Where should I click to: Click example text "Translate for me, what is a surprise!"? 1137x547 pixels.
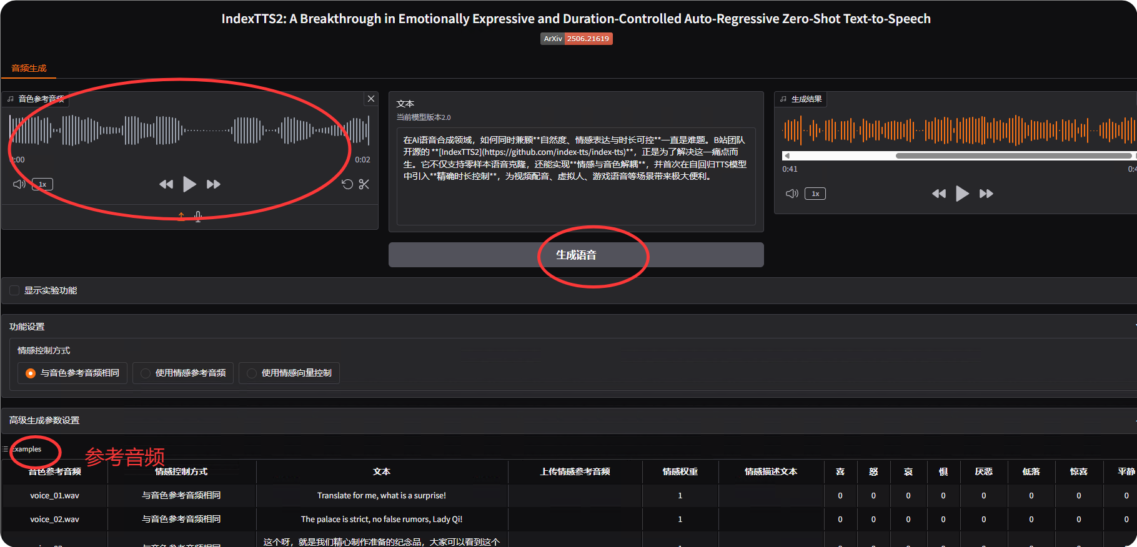point(382,495)
